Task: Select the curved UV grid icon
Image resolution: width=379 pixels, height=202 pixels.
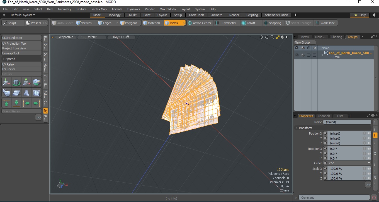Action: point(6,93)
